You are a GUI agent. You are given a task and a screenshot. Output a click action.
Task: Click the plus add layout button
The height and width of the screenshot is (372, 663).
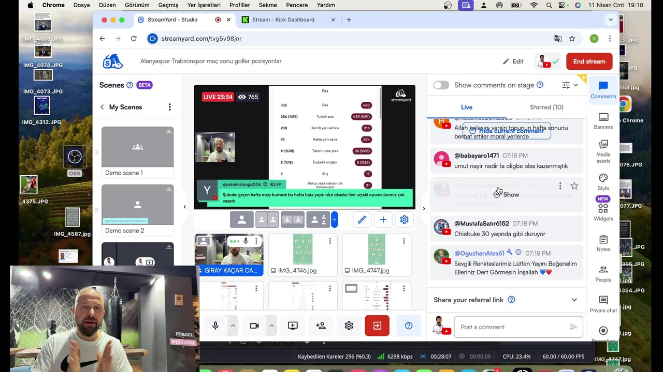pos(383,220)
